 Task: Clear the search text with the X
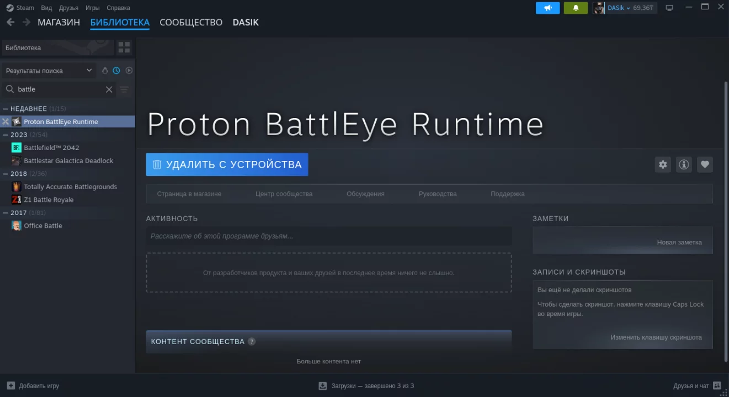click(109, 89)
